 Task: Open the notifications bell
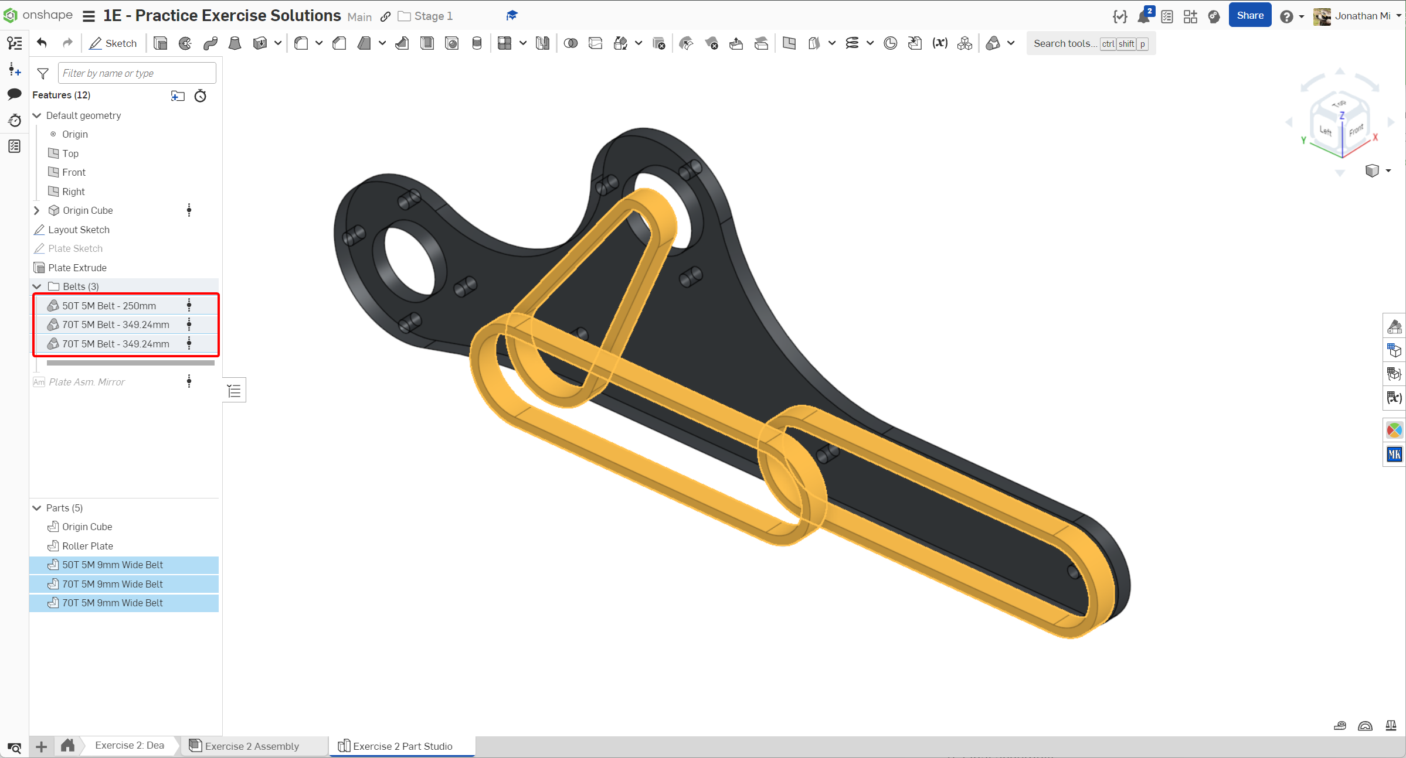tap(1143, 16)
